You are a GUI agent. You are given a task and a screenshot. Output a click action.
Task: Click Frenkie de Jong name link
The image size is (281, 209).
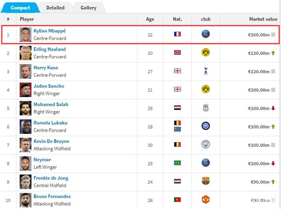click(x=51, y=178)
